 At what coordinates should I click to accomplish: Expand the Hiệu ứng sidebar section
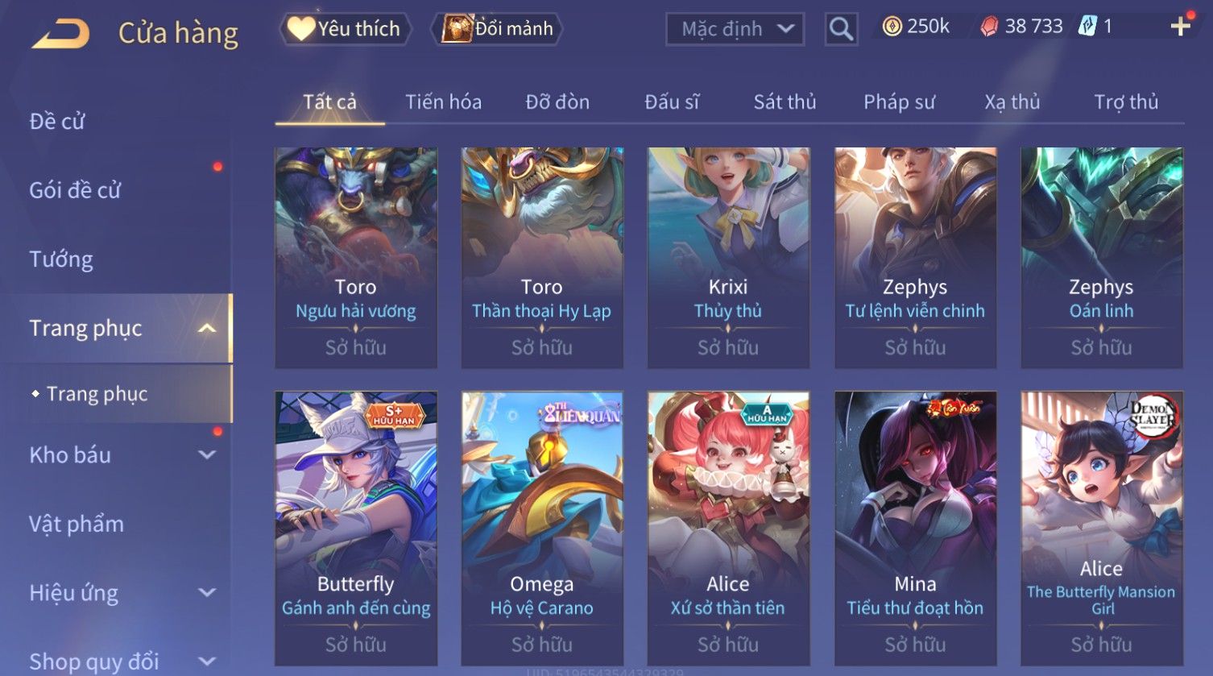coord(207,592)
